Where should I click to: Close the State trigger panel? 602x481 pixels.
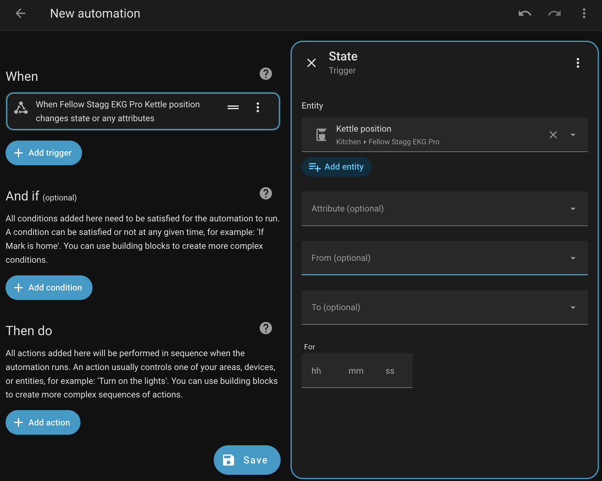311,63
